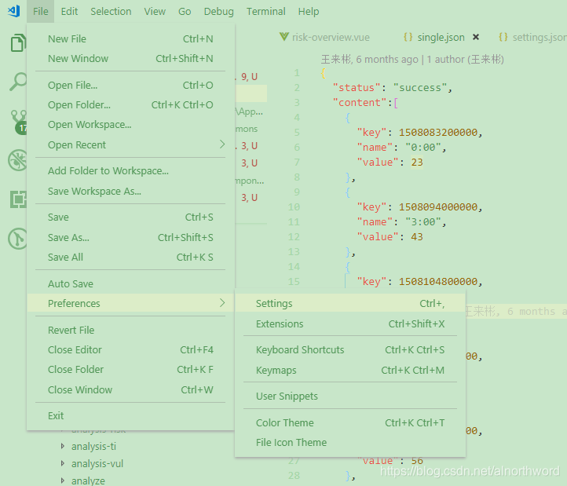The height and width of the screenshot is (486, 567).
Task: Expand the Open Recent submenu
Action: [130, 144]
